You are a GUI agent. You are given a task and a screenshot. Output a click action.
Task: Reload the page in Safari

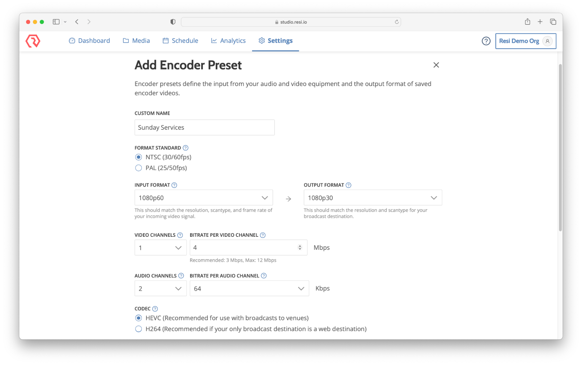pos(396,22)
